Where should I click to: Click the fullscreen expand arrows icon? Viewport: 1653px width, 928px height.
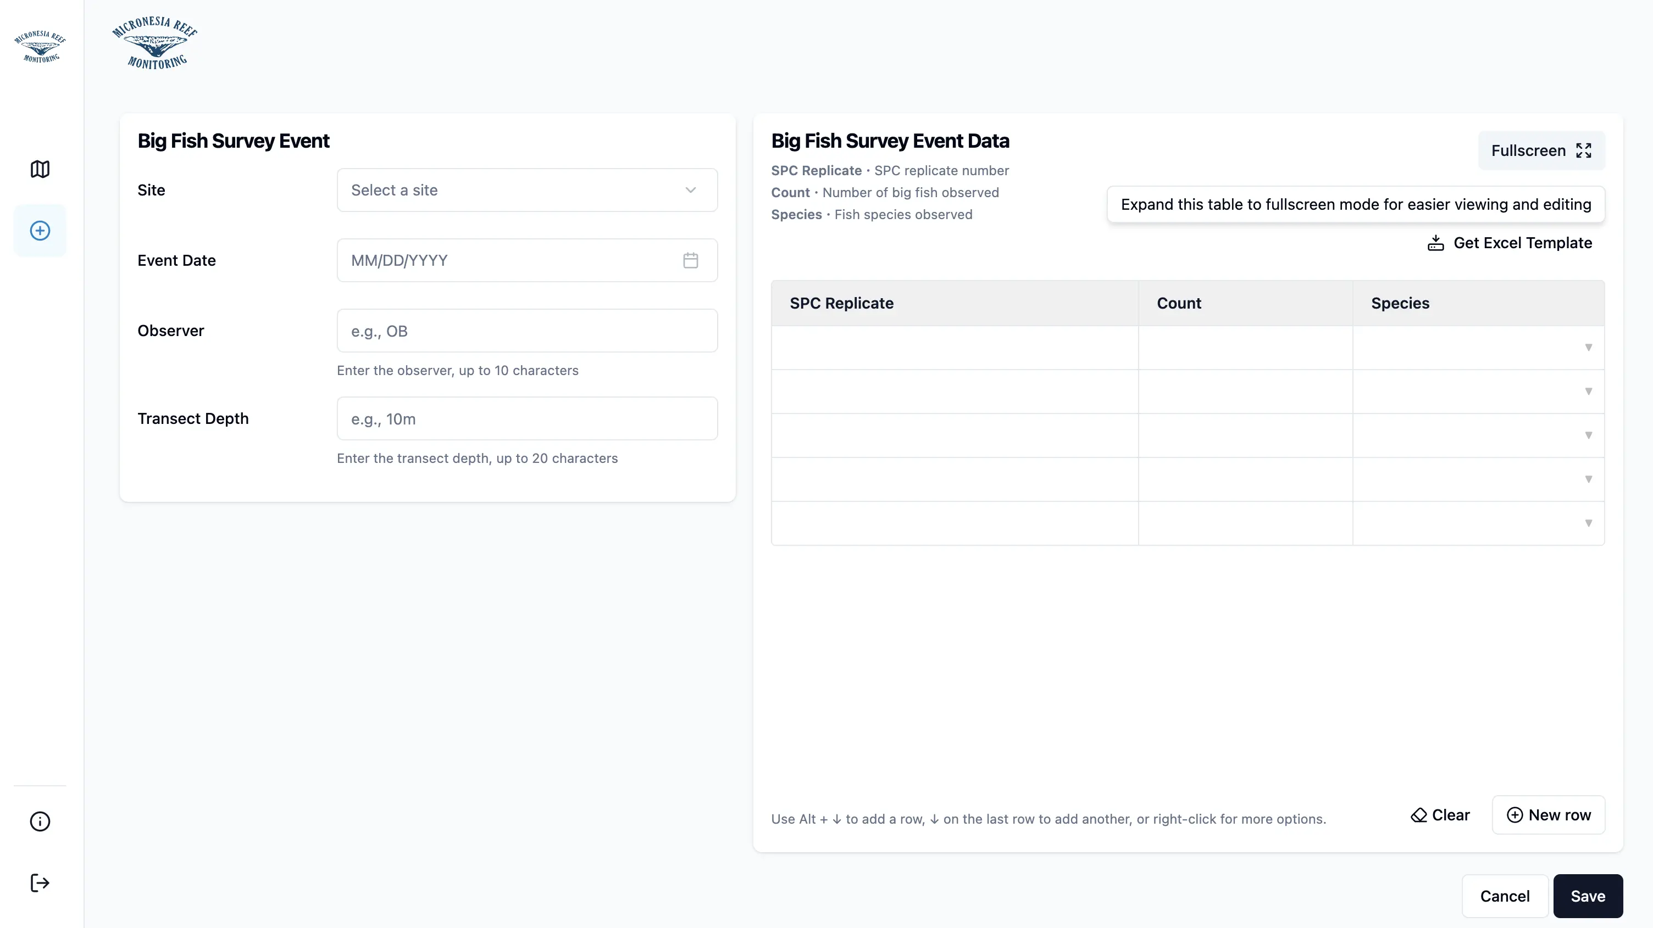click(x=1584, y=150)
